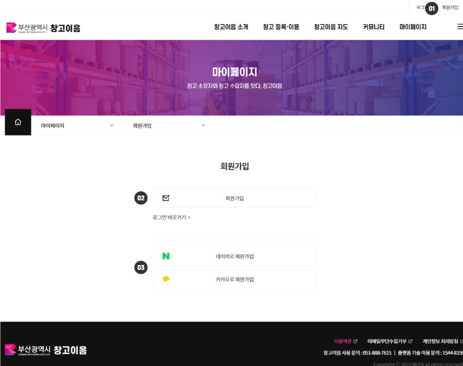Click the 부산광역시 창고이음 header logo
Image resolution: width=463 pixels, height=366 pixels.
pos(43,28)
